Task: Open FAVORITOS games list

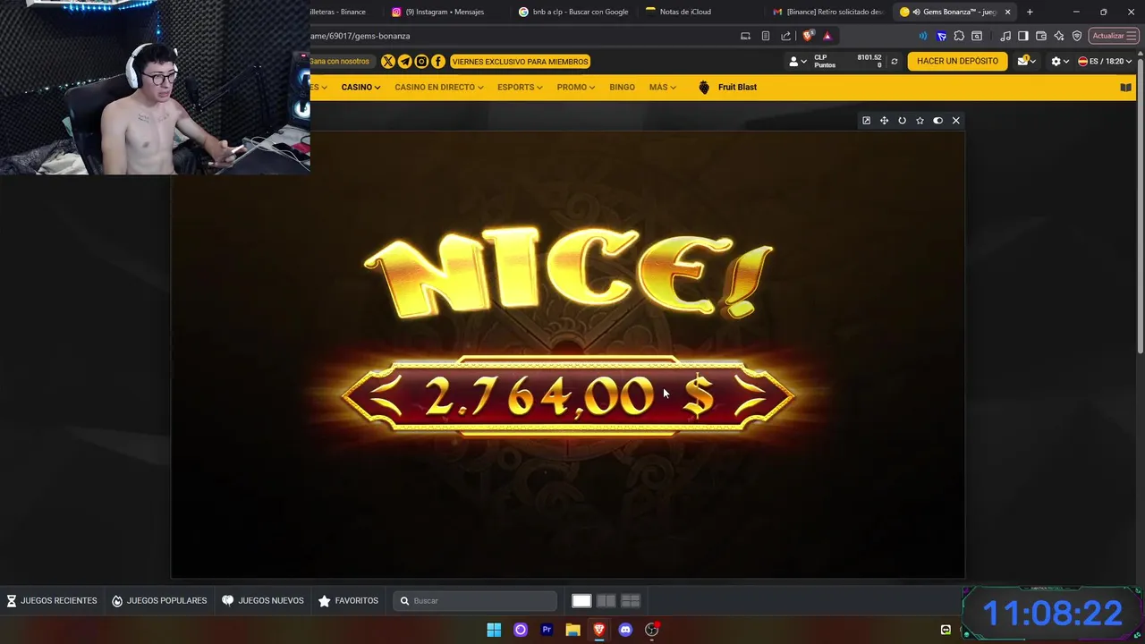Action: click(x=349, y=601)
